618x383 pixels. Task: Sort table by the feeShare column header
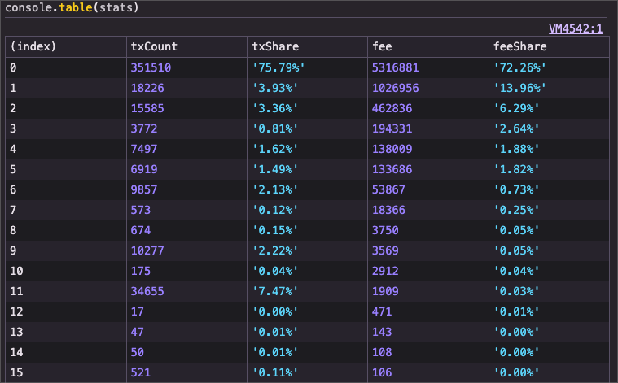click(x=549, y=47)
